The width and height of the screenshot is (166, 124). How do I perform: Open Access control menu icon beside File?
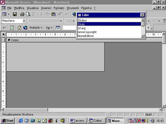(x=4, y=8)
